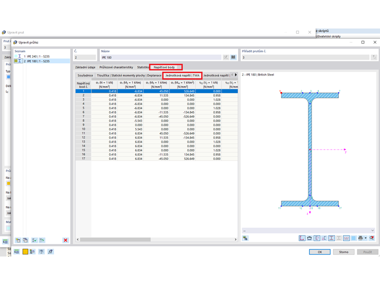Click the τxy (Vy = 1 kN) column header

pyautogui.click(x=208, y=84)
